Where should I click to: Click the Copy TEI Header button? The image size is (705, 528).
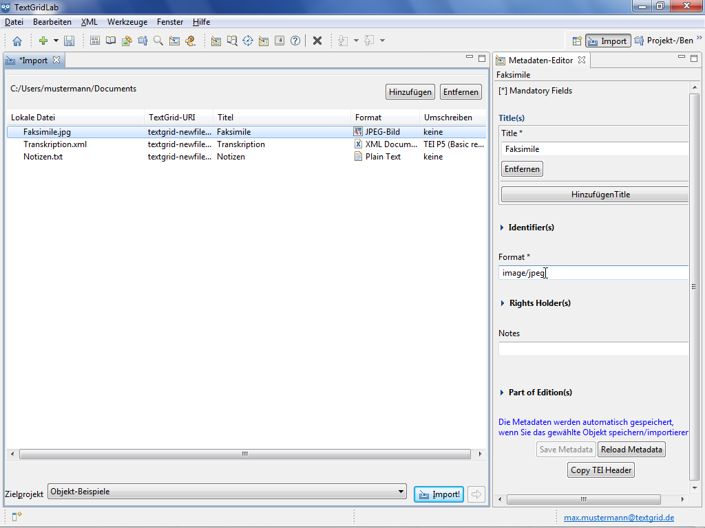click(600, 470)
